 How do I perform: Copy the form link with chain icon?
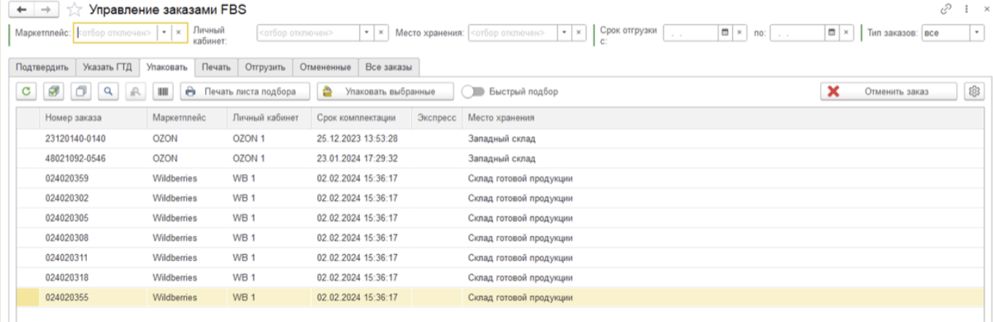(946, 9)
